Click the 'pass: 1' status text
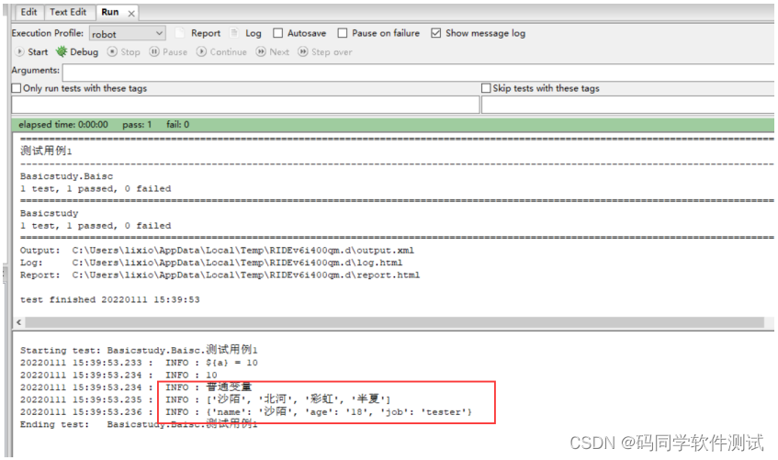Image resolution: width=778 pixels, height=460 pixels. 137,125
